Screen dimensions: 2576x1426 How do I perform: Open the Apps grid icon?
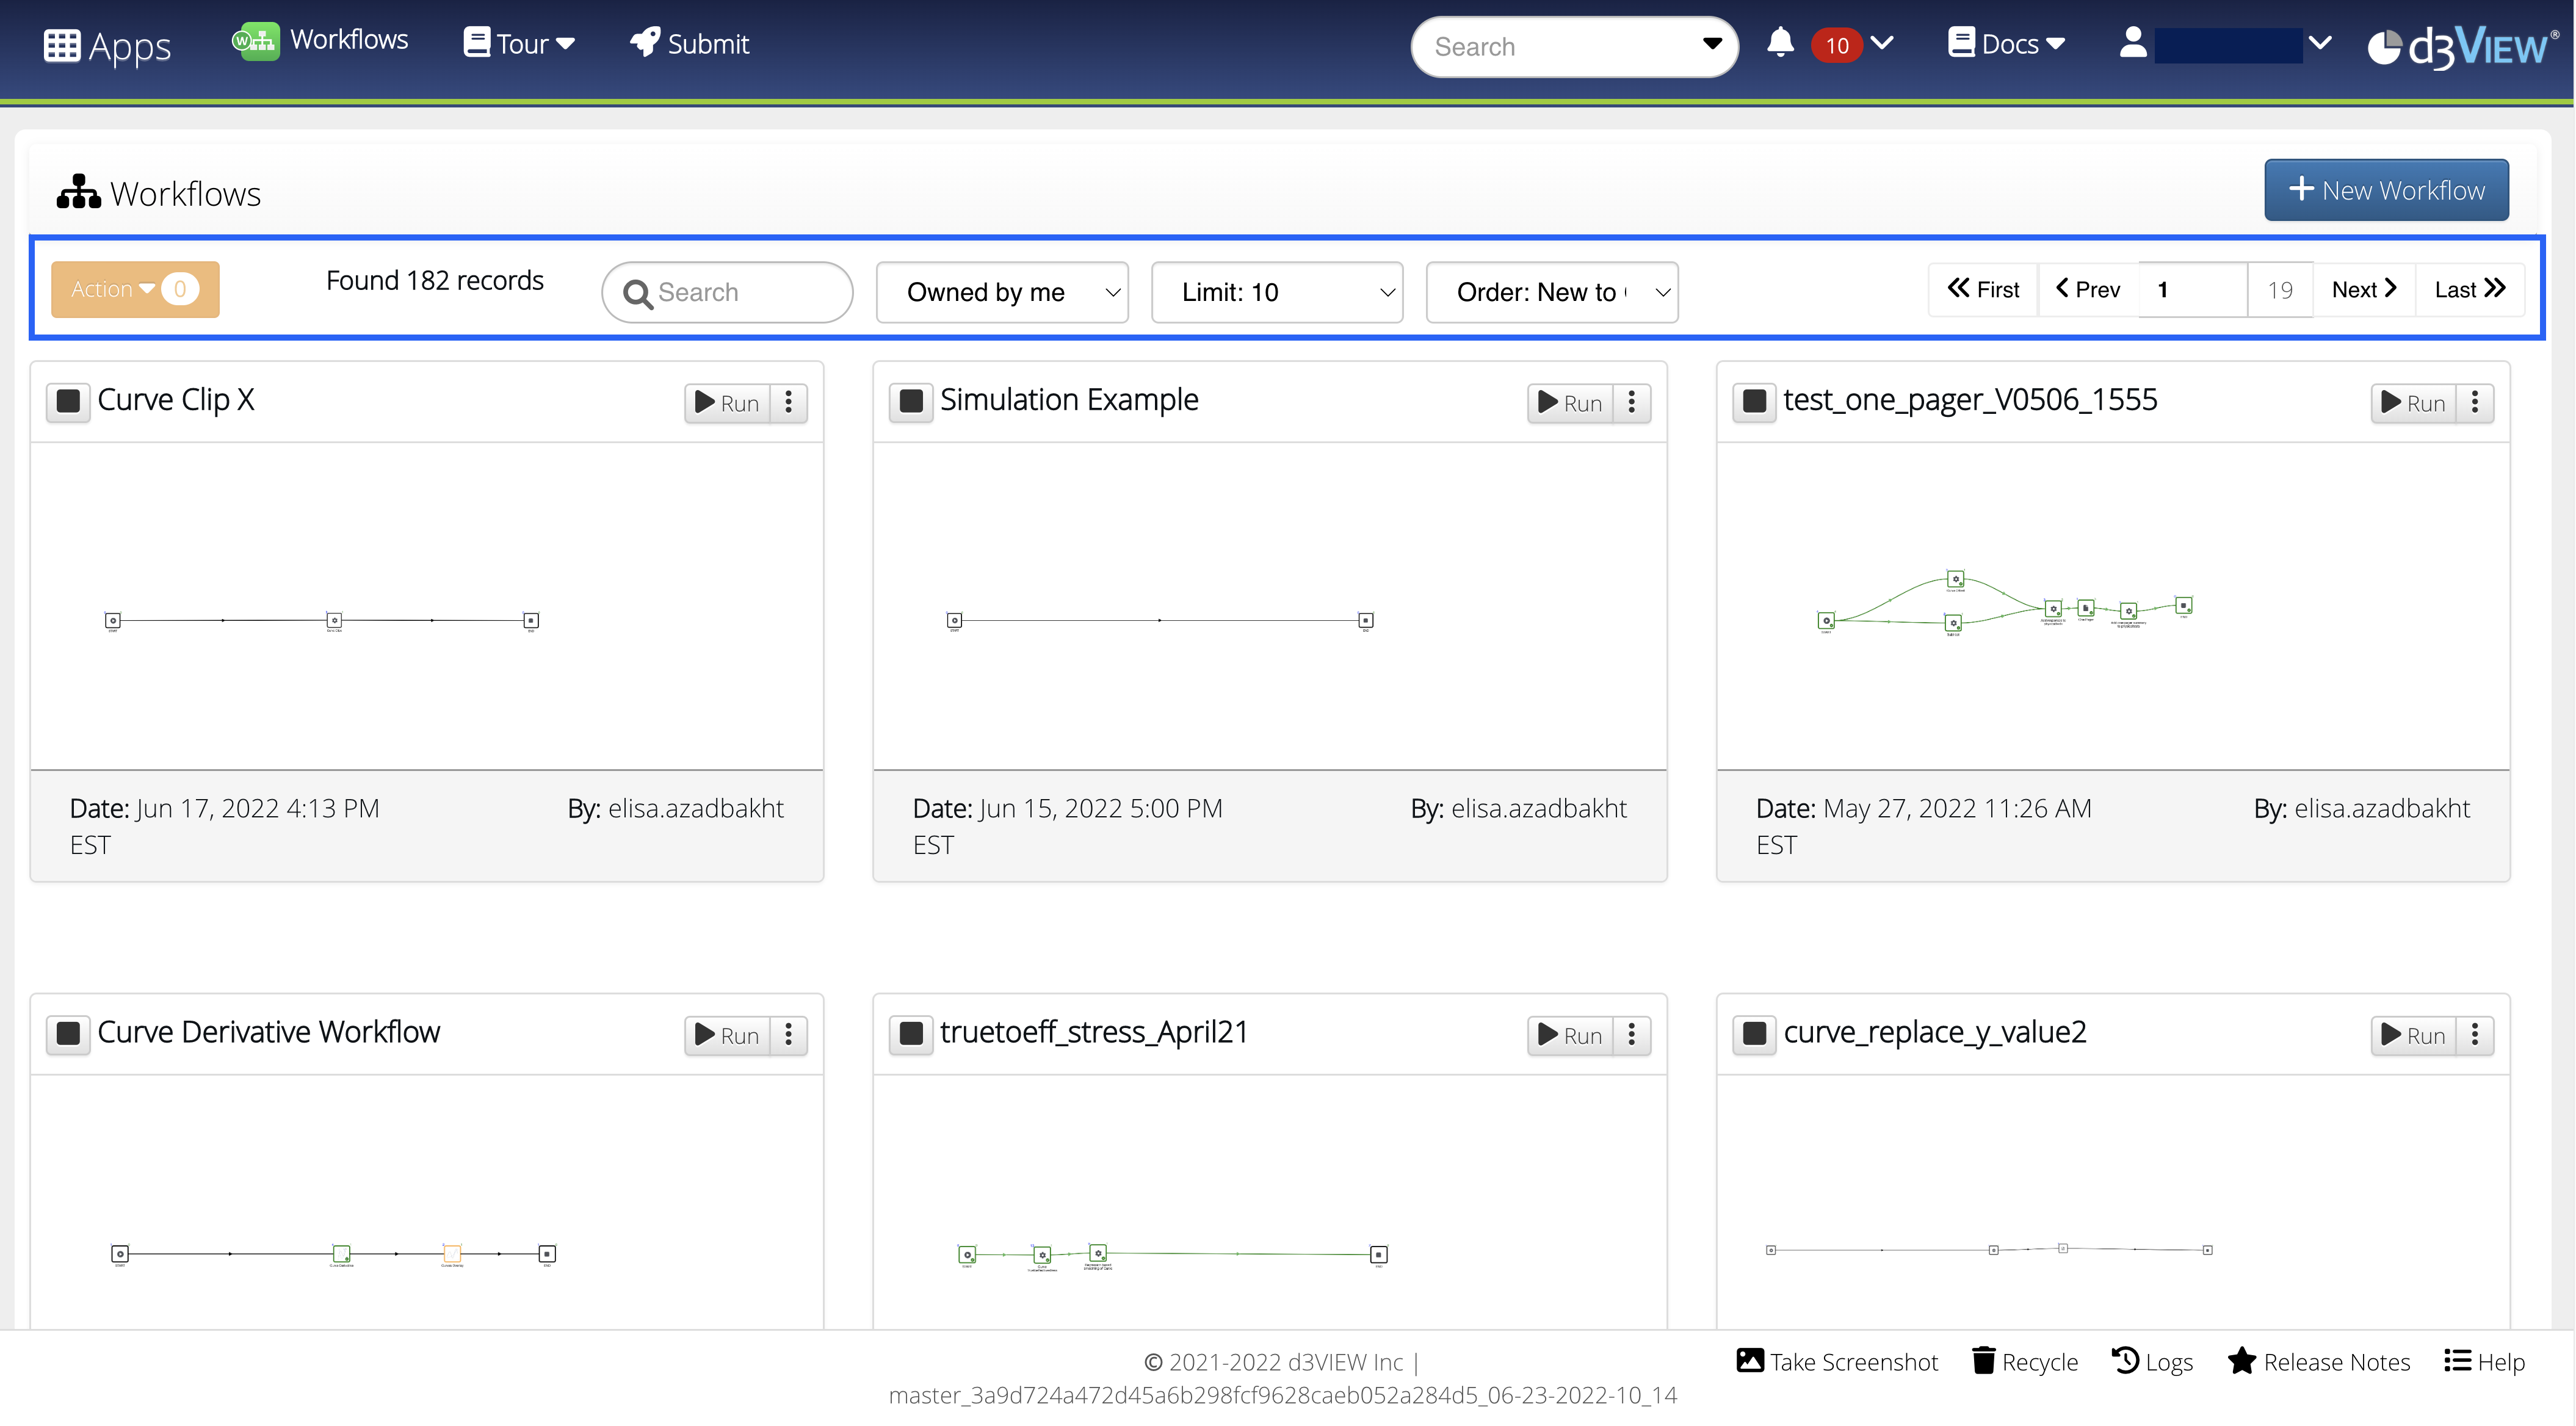pos(62,45)
